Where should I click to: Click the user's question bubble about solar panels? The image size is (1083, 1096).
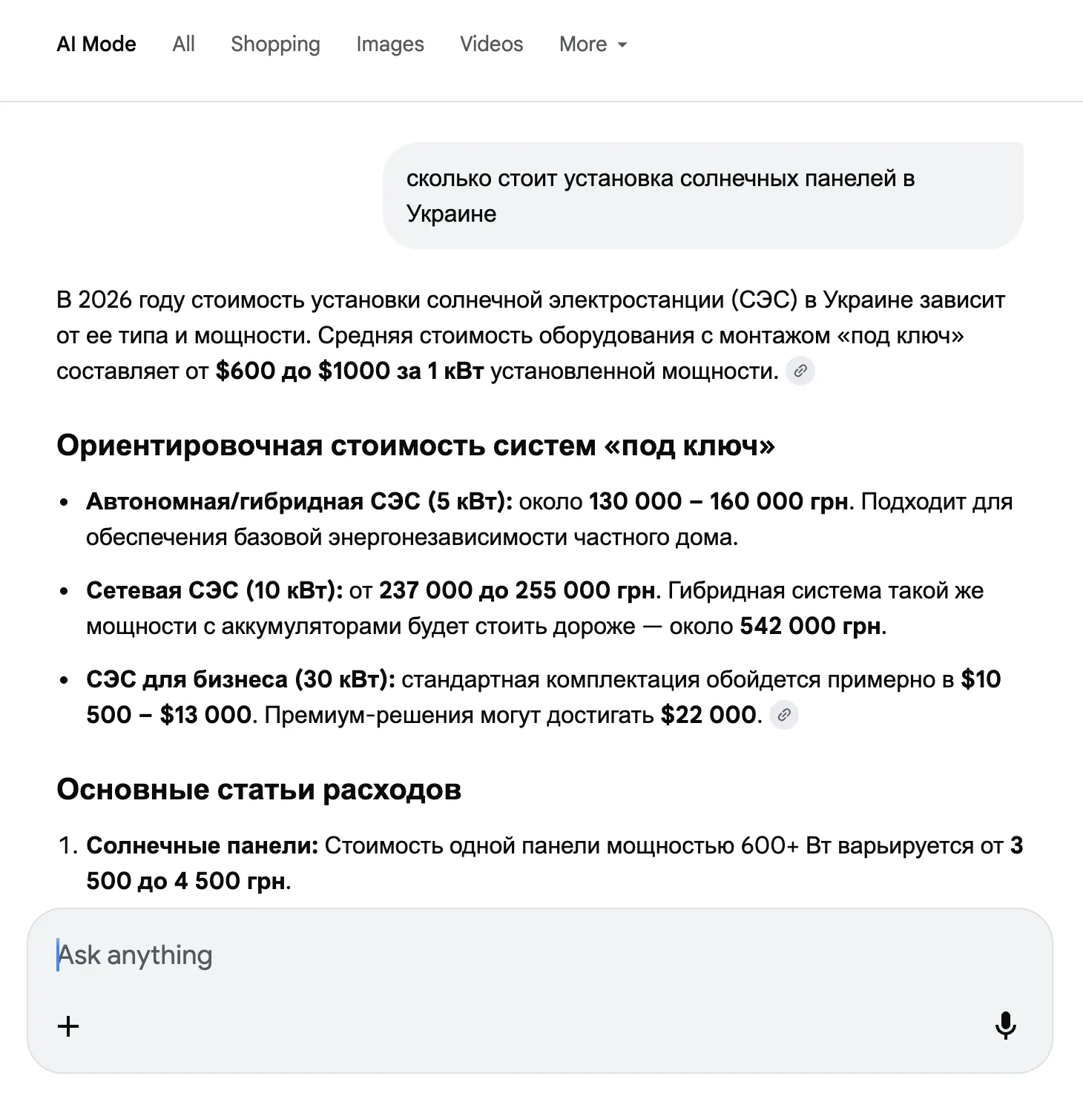coord(703,194)
